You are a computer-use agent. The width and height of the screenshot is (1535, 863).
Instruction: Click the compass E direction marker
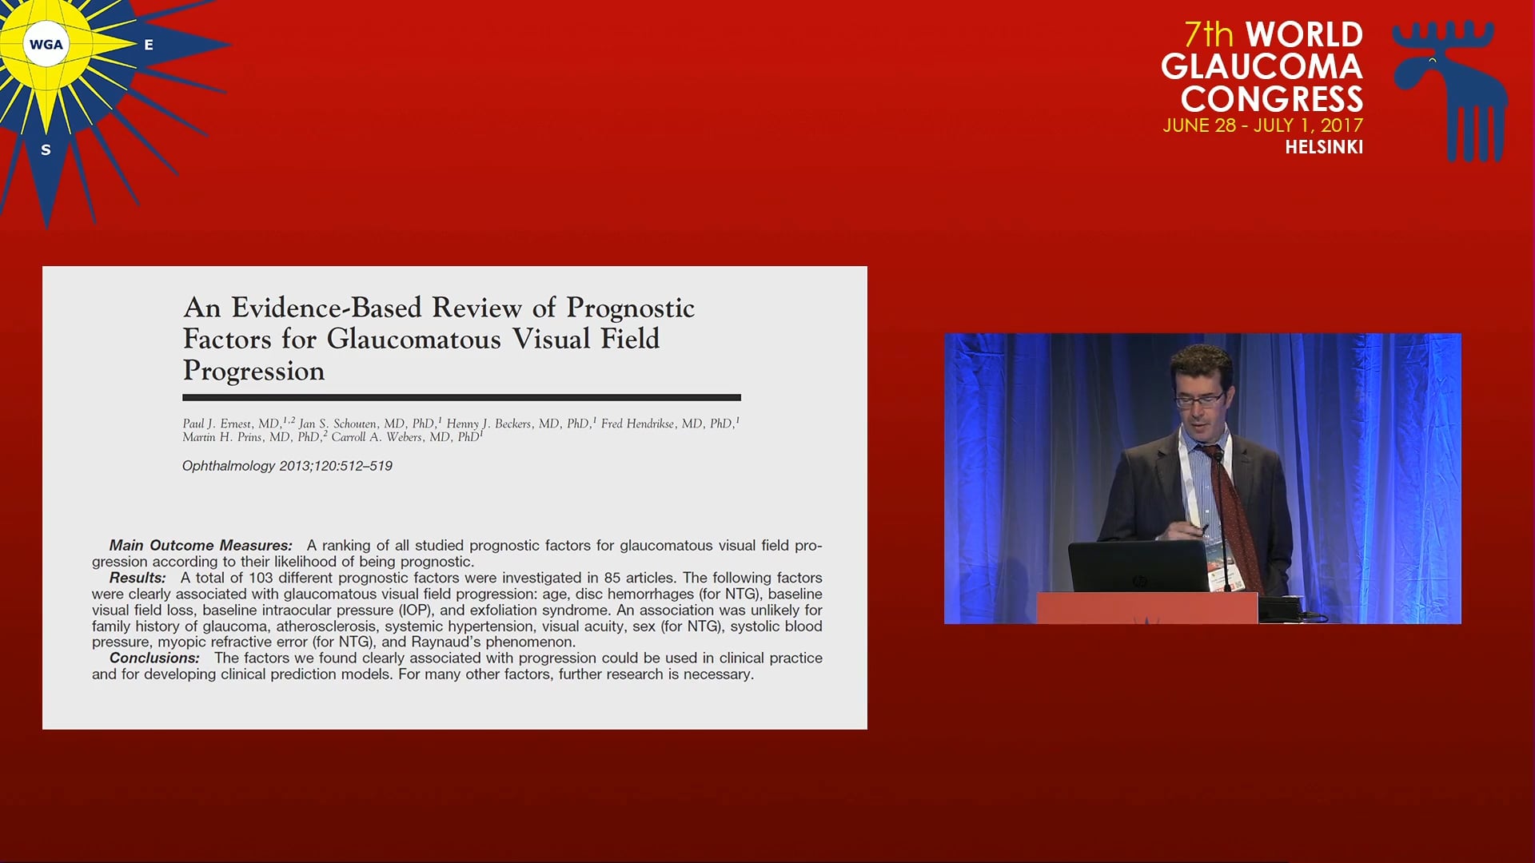pyautogui.click(x=149, y=46)
